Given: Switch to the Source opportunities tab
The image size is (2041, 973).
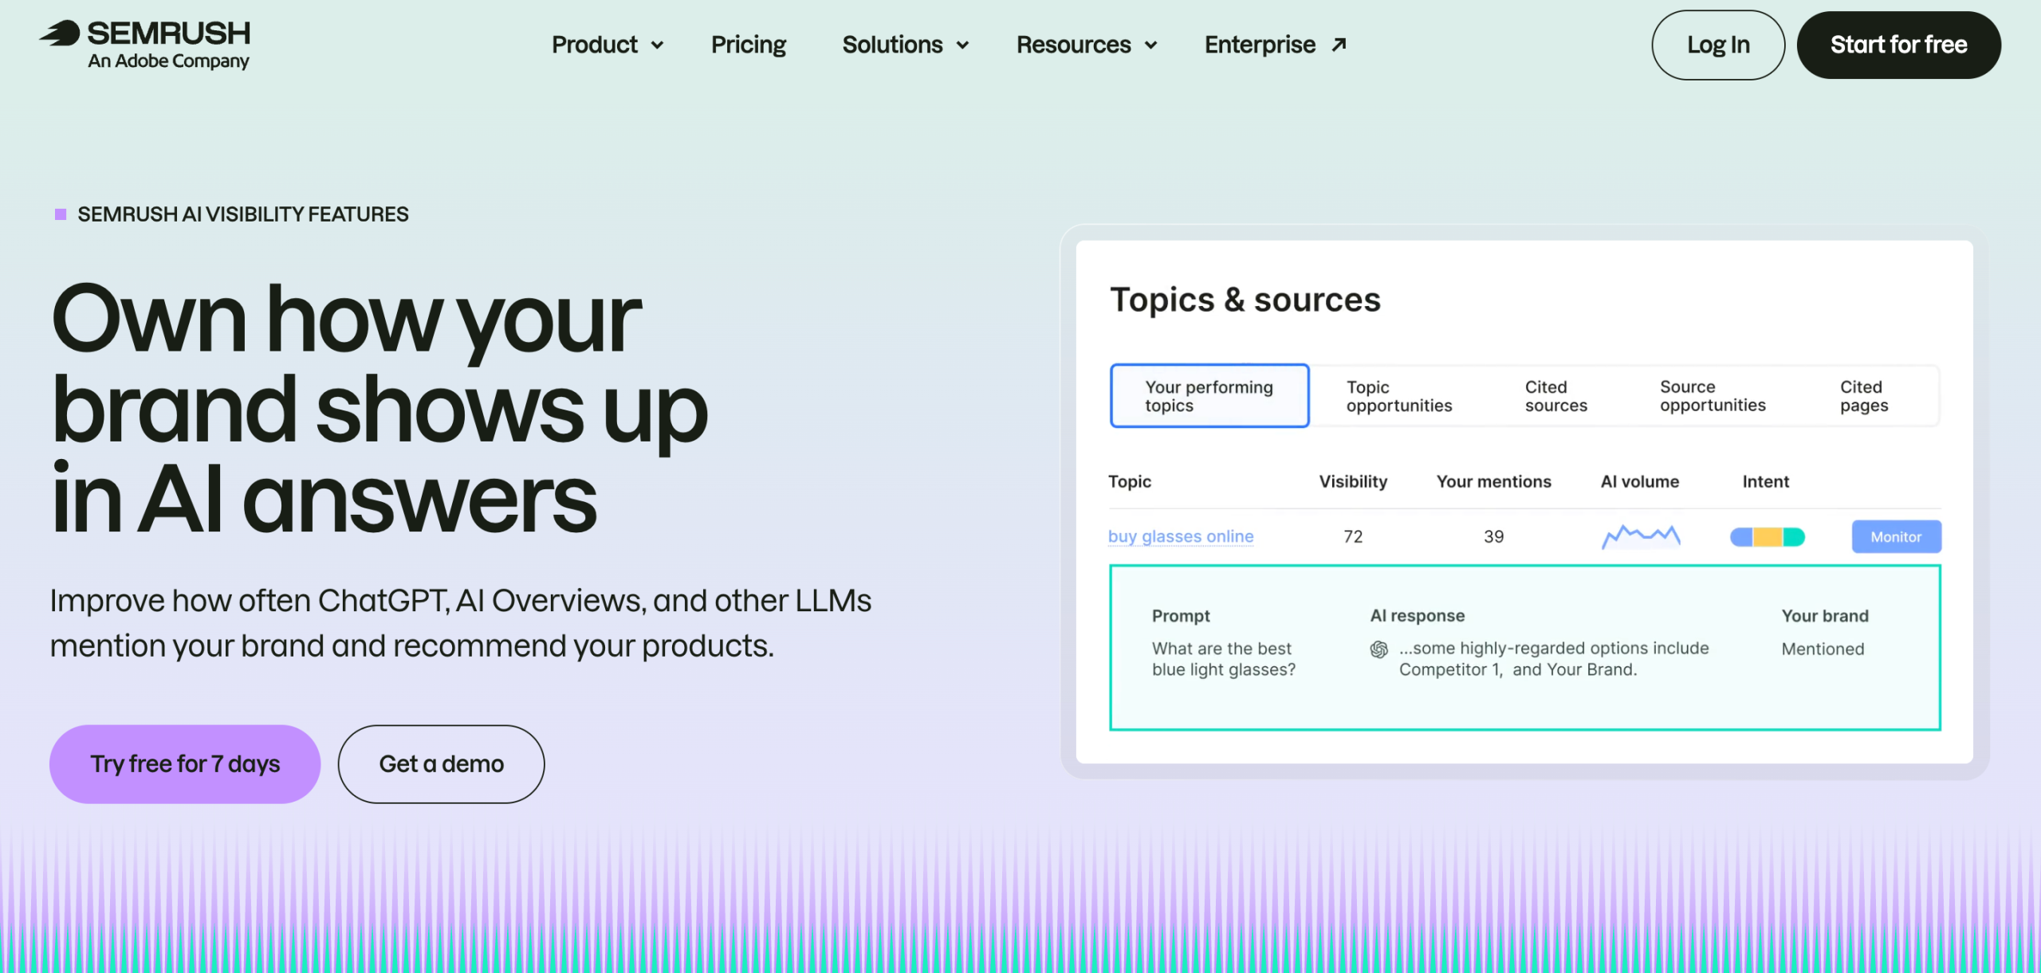Looking at the screenshot, I should 1713,396.
